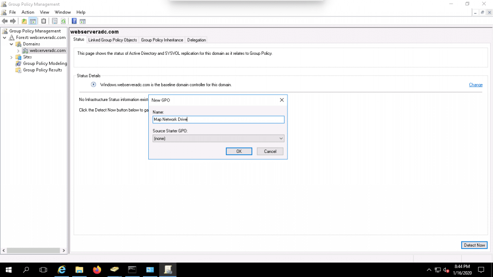Click the Change link for baseline controller

pos(476,85)
